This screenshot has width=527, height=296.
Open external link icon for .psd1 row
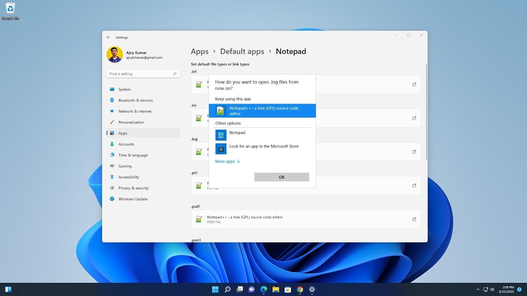414,219
